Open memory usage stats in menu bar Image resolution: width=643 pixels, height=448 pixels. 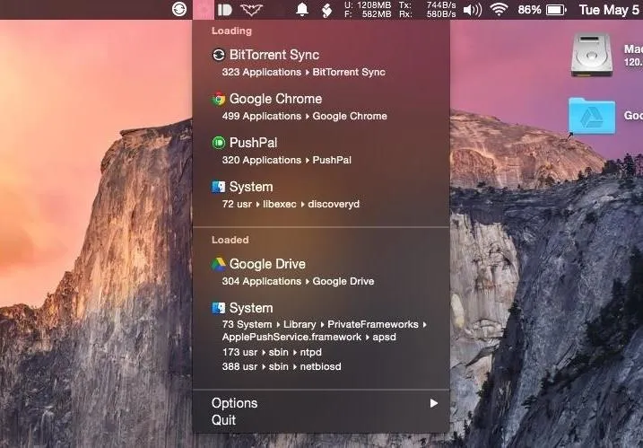pos(368,10)
